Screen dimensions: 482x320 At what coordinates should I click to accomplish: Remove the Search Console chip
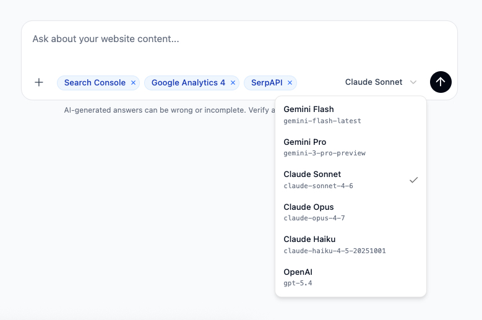click(x=133, y=83)
